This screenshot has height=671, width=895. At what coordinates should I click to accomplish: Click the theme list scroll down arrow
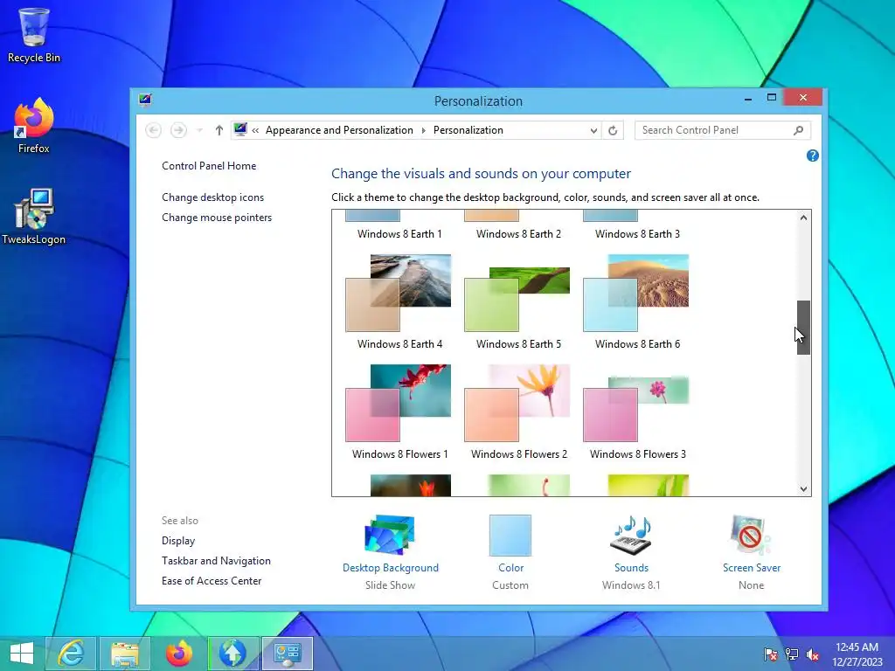[x=804, y=489]
